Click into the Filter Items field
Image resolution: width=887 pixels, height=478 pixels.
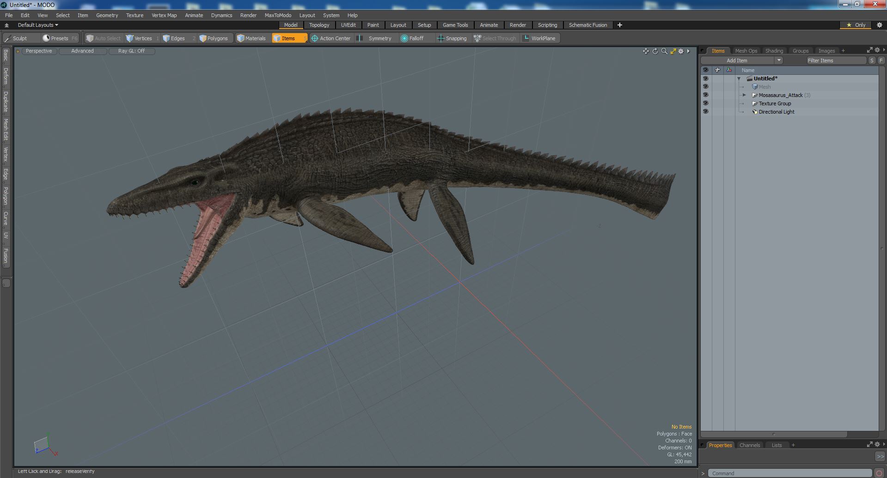click(836, 61)
